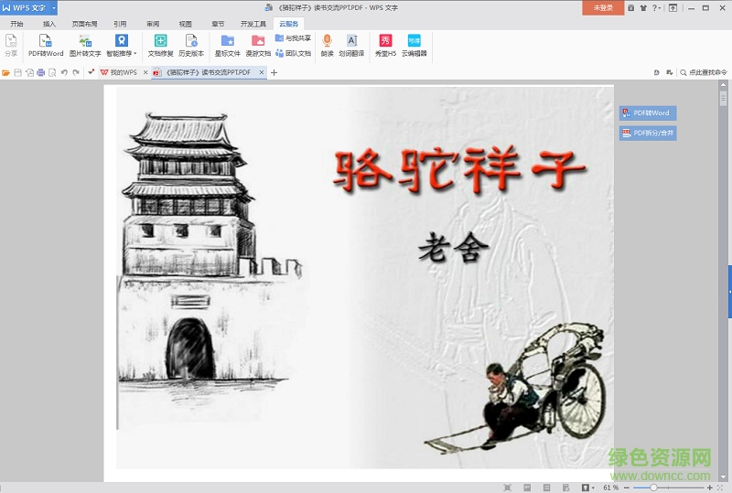Select the 图片转文字 tool

[85, 46]
